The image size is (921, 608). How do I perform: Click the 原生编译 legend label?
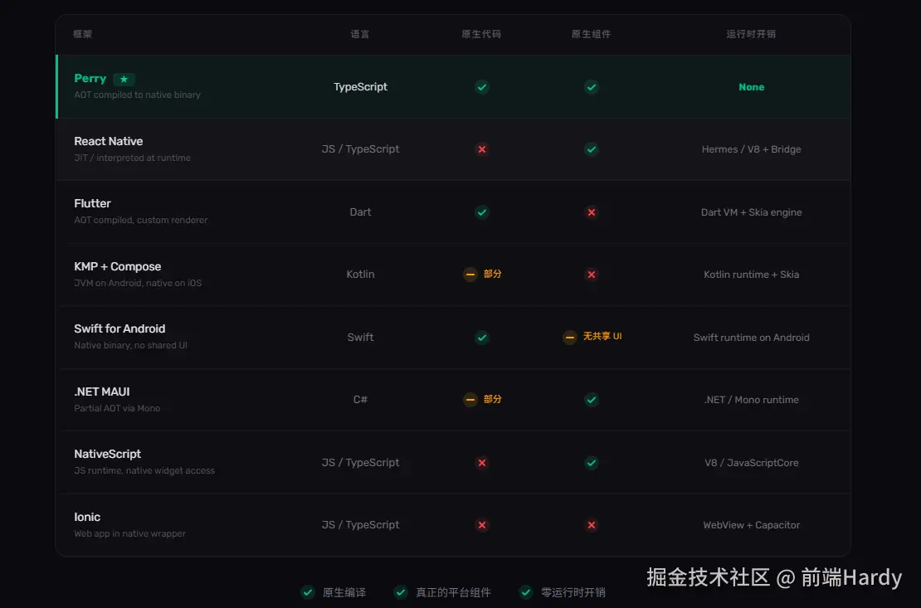[344, 592]
